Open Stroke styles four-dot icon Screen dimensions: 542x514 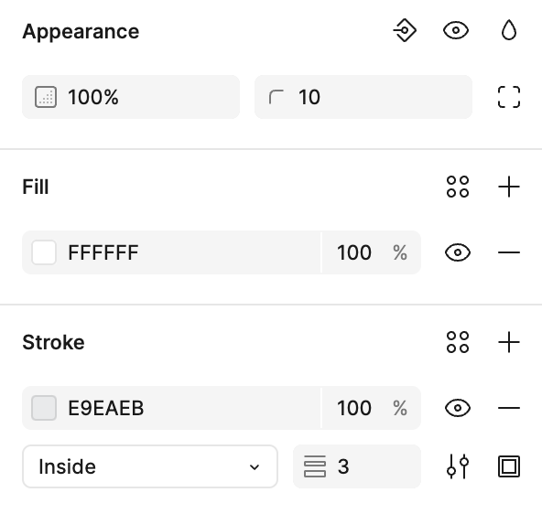tap(458, 342)
